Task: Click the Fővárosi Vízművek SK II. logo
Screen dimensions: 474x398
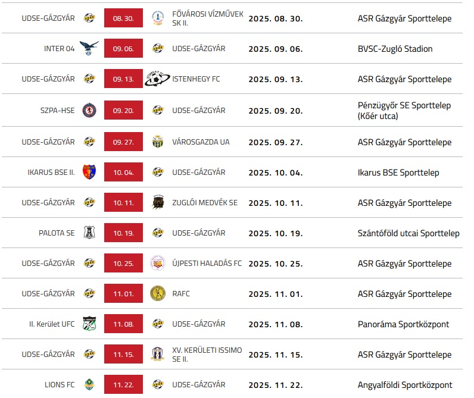Action: [157, 18]
